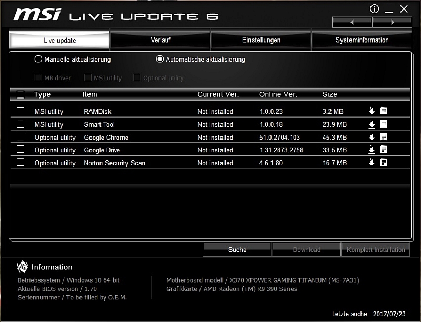Select Automatische aktualisierung radio button
421x322 pixels.
[x=160, y=59]
